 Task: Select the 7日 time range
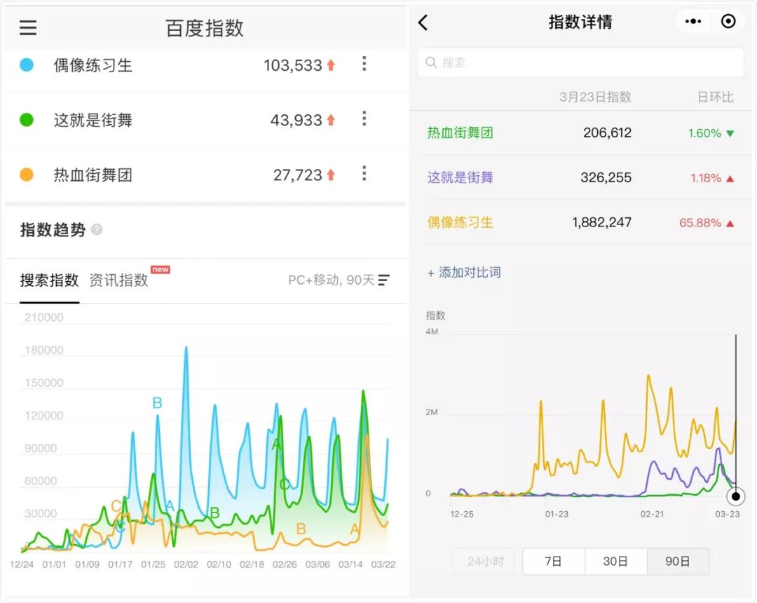(553, 562)
